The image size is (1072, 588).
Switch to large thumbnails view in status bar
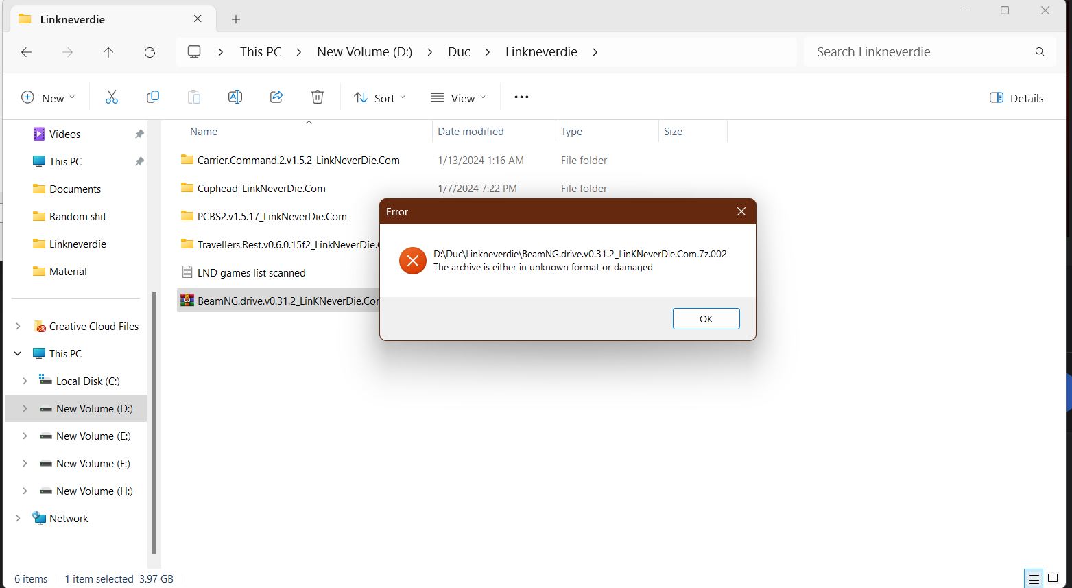click(1053, 578)
